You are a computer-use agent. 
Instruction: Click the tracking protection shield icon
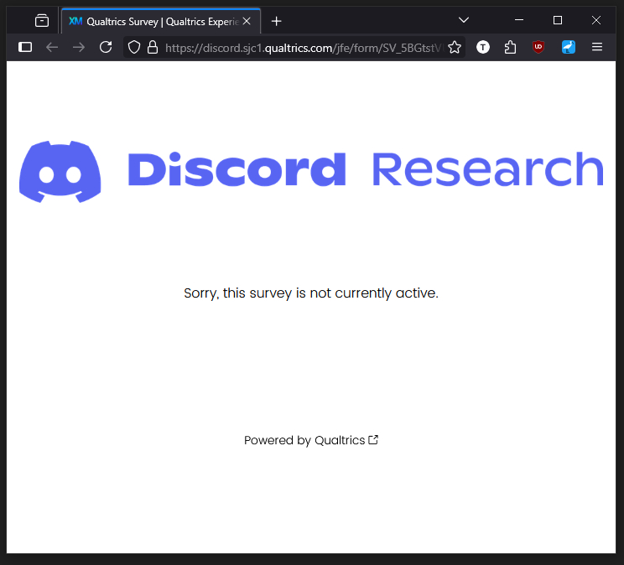coord(133,47)
